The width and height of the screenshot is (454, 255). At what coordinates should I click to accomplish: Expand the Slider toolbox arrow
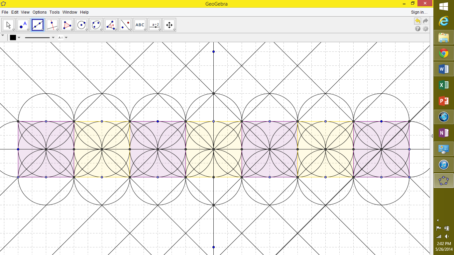(x=160, y=30)
